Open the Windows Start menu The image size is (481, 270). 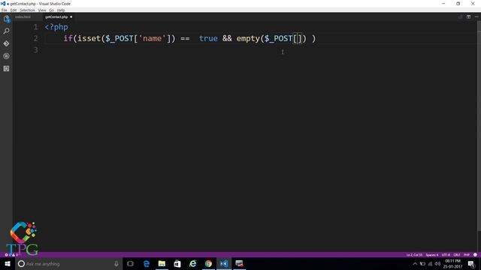click(x=8, y=263)
